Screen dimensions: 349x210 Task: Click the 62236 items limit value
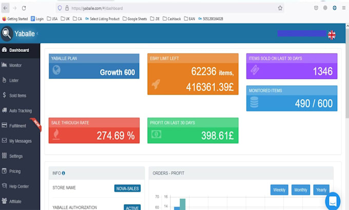coord(204,71)
